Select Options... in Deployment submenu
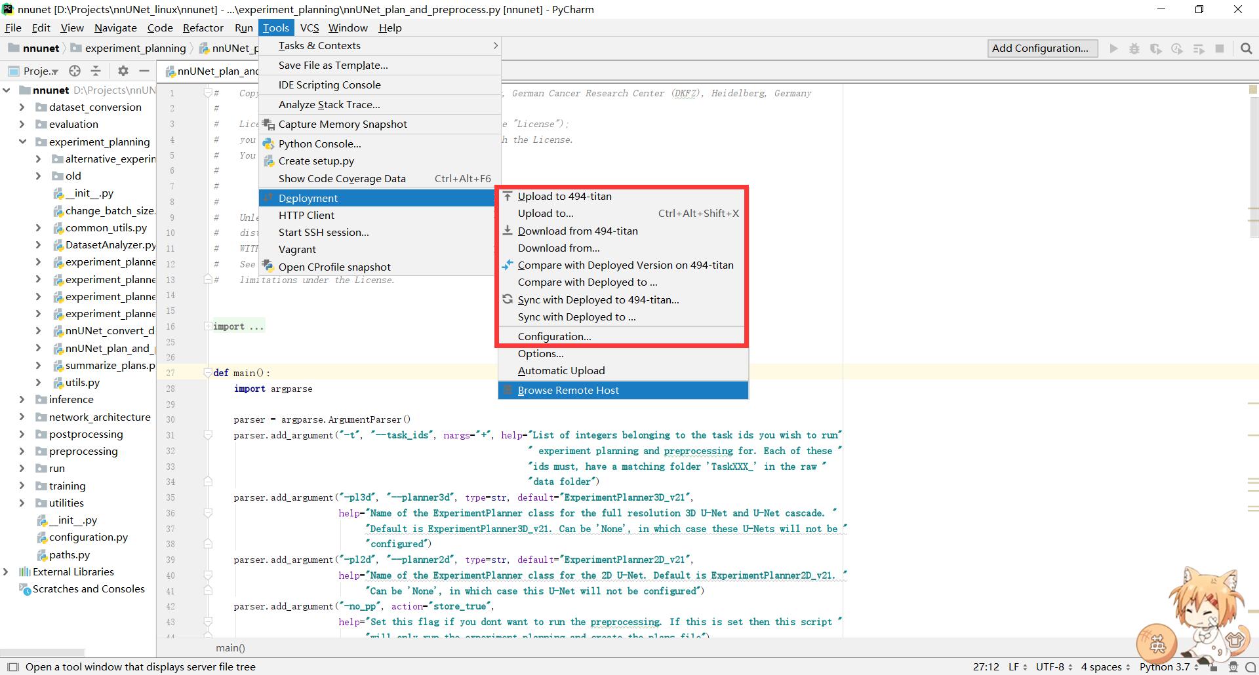 (623, 353)
